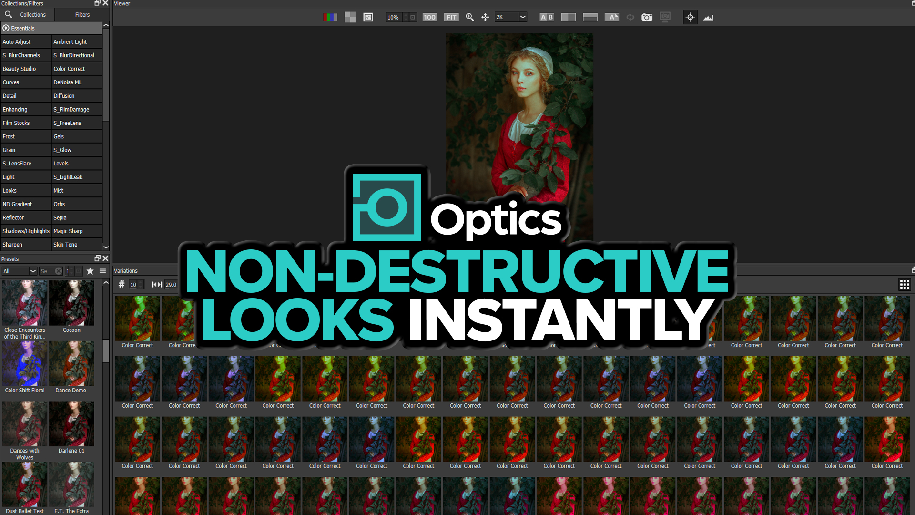Open the 2K resolution dropdown
Screen dimensions: 915x515
pyautogui.click(x=510, y=17)
